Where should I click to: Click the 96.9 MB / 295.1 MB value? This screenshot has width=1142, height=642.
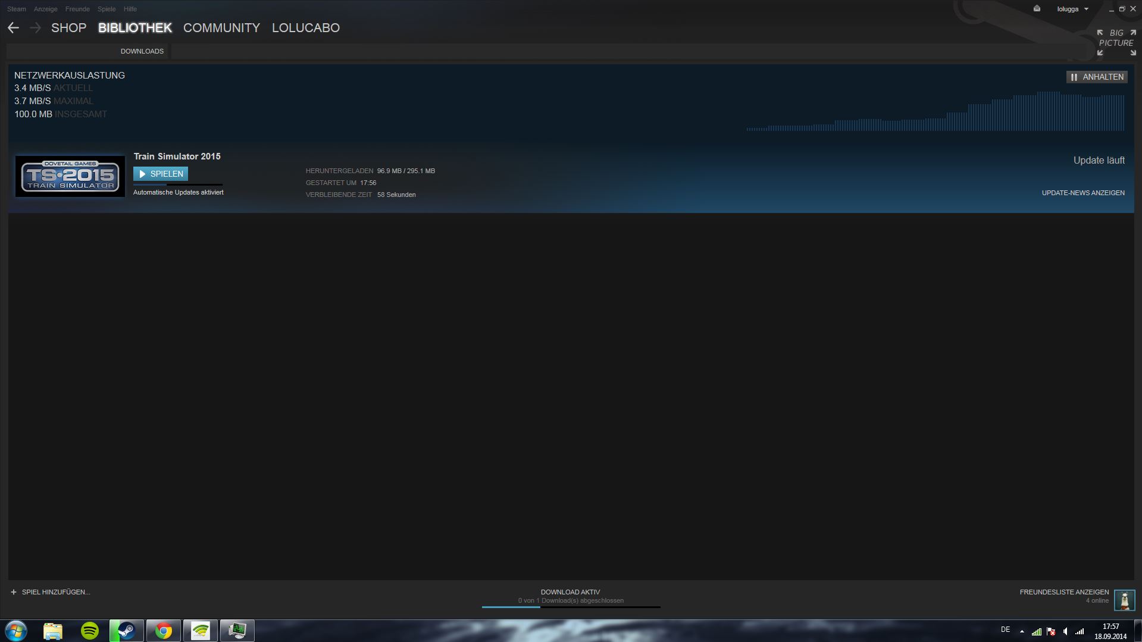coord(406,171)
